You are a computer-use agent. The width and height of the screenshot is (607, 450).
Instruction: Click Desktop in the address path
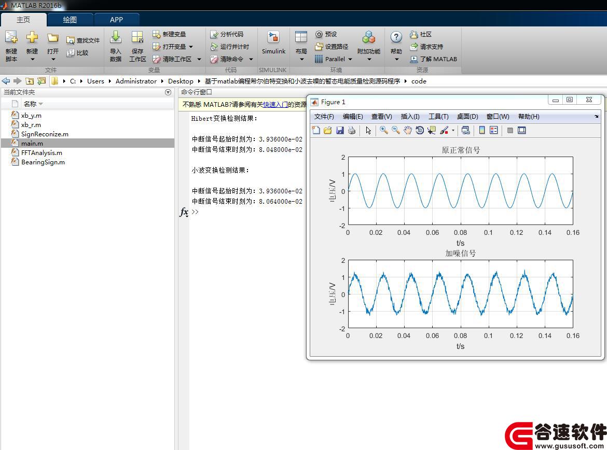click(181, 81)
